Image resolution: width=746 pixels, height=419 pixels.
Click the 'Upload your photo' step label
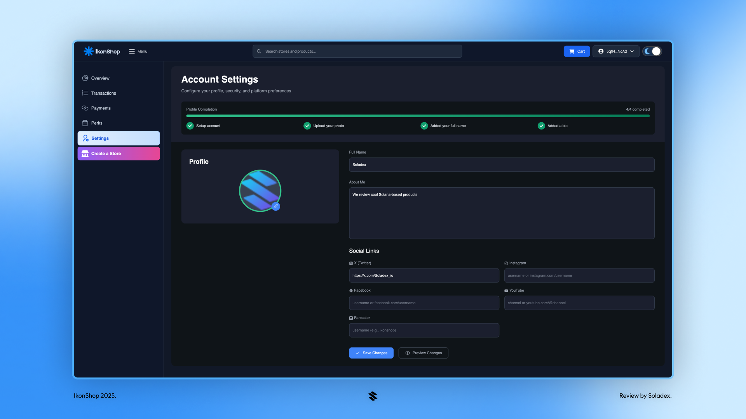click(328, 126)
